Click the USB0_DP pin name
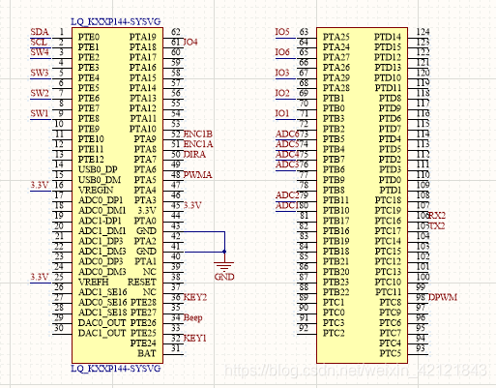This screenshot has width=496, height=388. point(98,169)
